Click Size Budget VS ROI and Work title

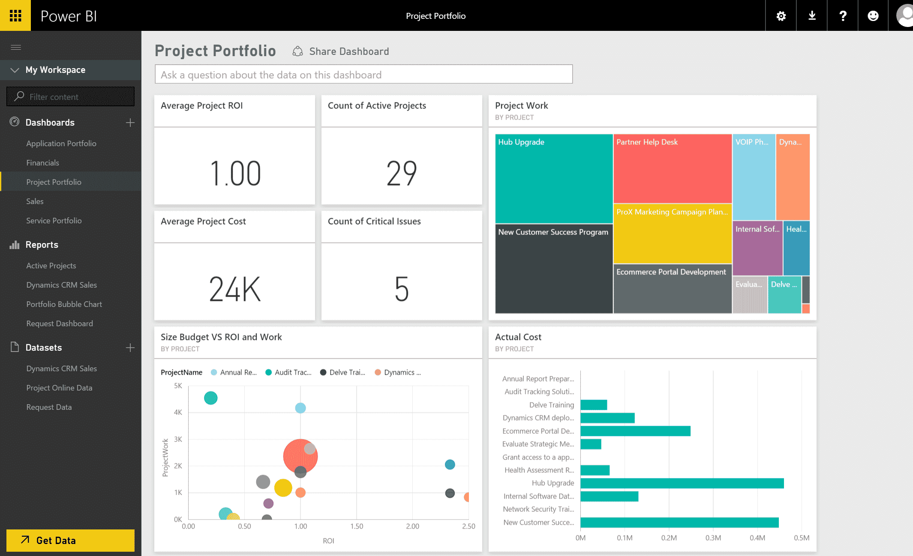221,337
